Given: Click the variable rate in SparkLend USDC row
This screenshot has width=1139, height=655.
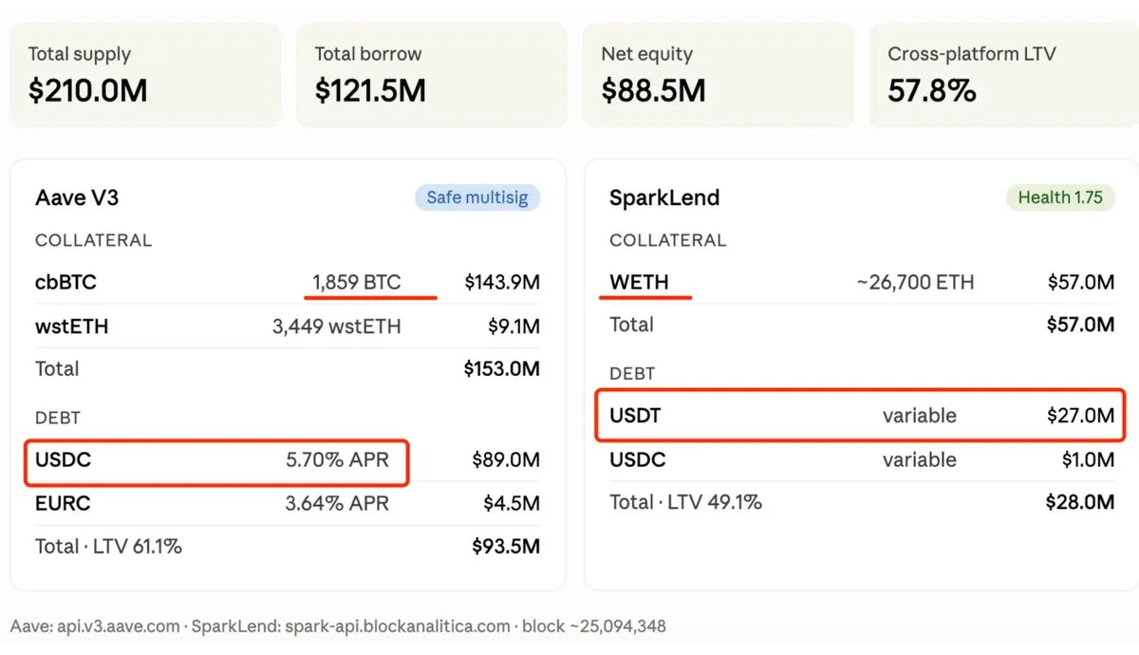Looking at the screenshot, I should (x=920, y=459).
